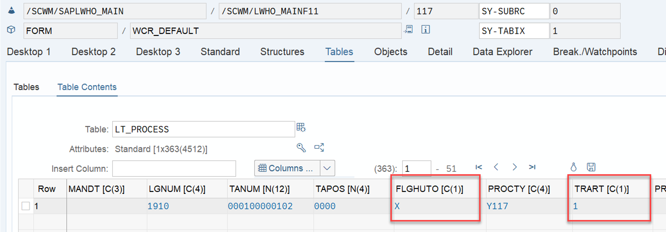Open the Break./Watchpoints tab
The width and height of the screenshot is (666, 232).
point(595,52)
